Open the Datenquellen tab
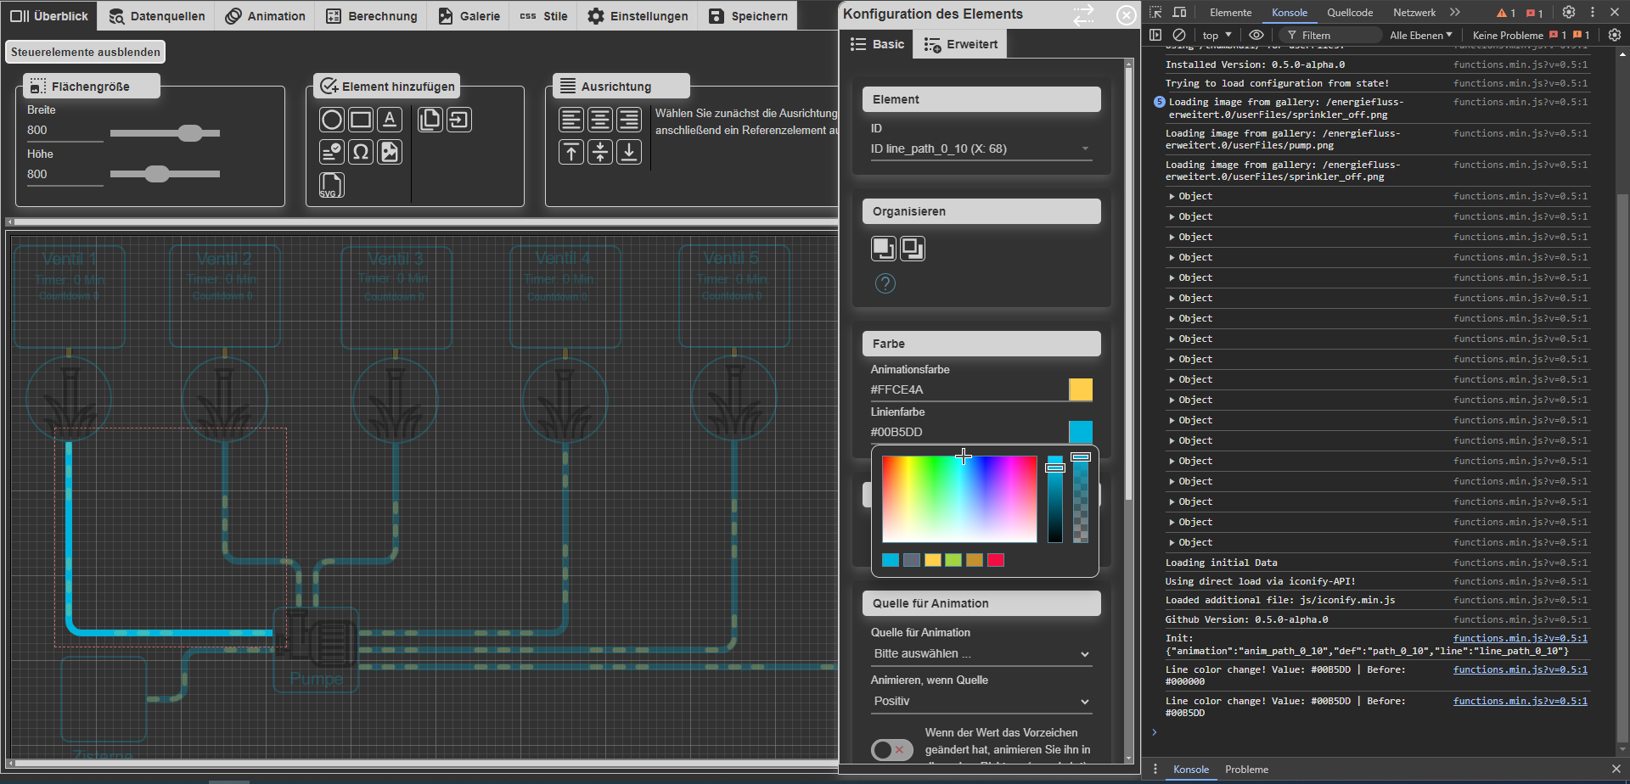This screenshot has height=784, width=1630. (x=156, y=15)
